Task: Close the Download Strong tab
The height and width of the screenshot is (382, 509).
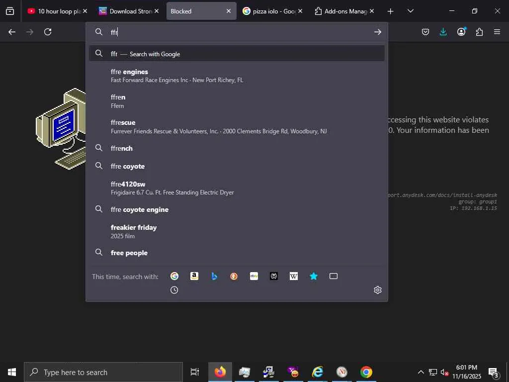Action: pyautogui.click(x=157, y=11)
